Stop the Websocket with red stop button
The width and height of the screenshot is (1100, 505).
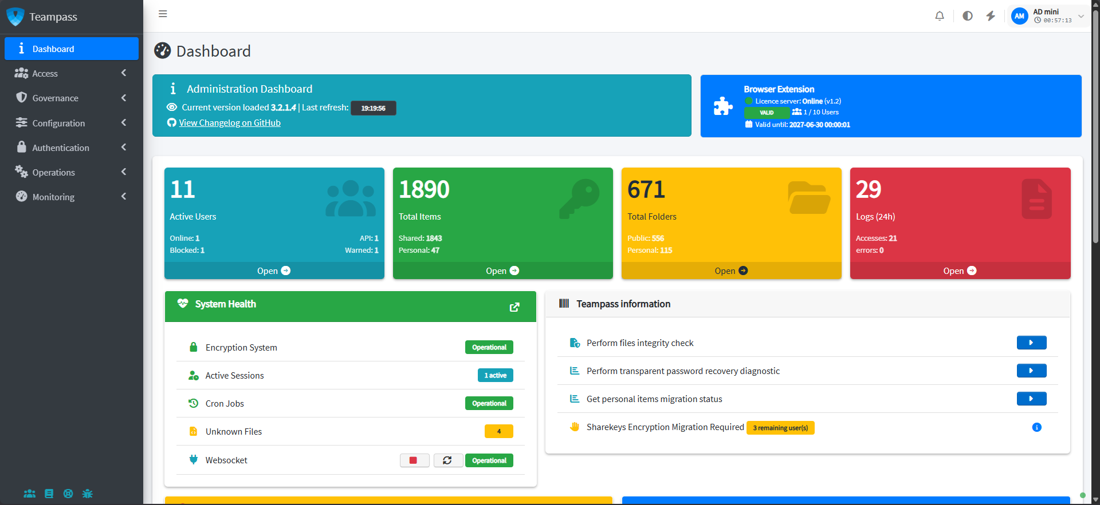point(414,460)
